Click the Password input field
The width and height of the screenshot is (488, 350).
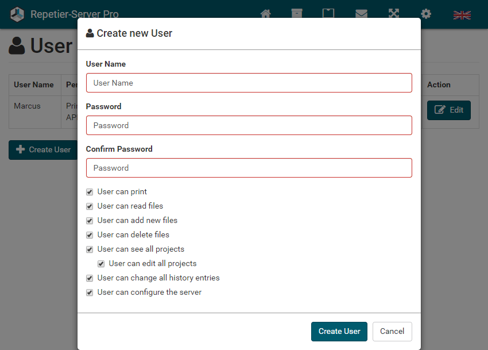[x=249, y=125]
